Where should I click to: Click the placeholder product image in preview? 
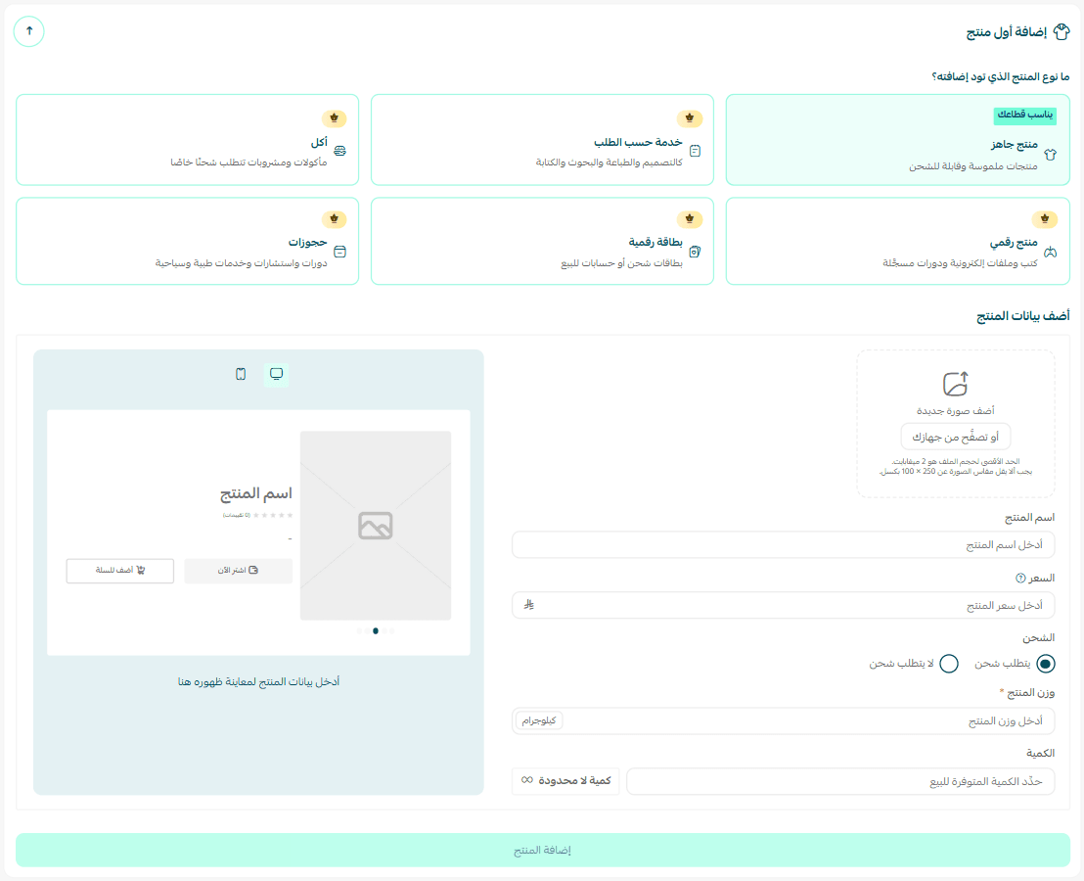(x=376, y=526)
